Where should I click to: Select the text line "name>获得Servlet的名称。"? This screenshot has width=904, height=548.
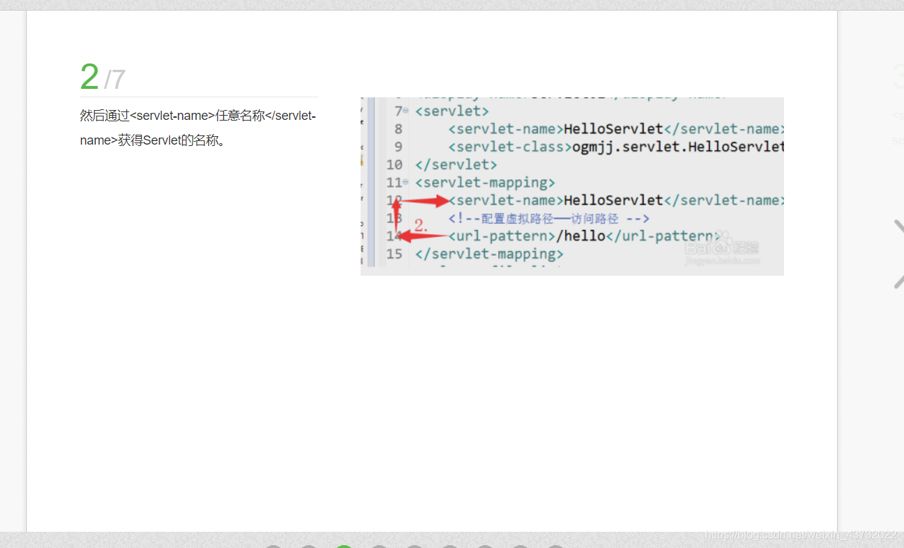point(152,140)
